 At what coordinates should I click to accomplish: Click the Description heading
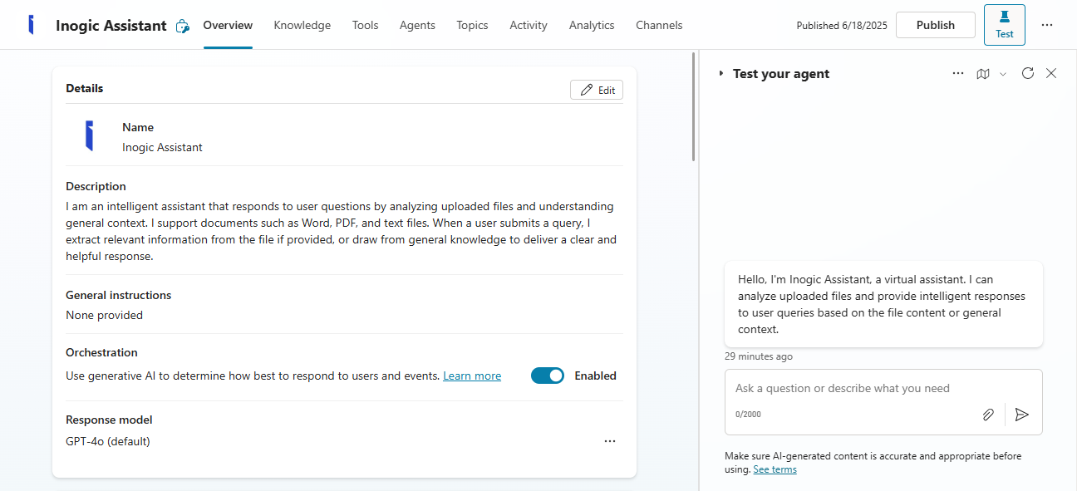click(96, 186)
